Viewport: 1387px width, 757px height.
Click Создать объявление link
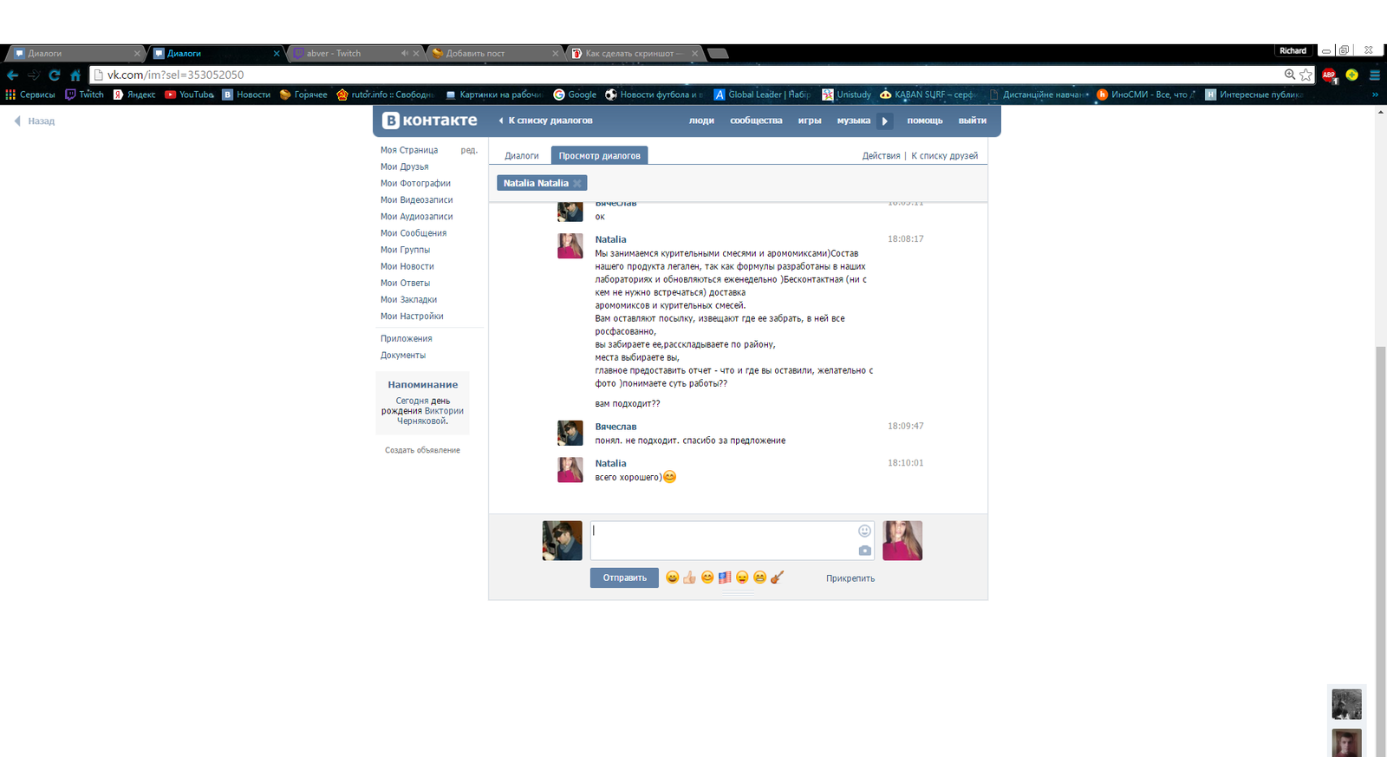point(422,450)
